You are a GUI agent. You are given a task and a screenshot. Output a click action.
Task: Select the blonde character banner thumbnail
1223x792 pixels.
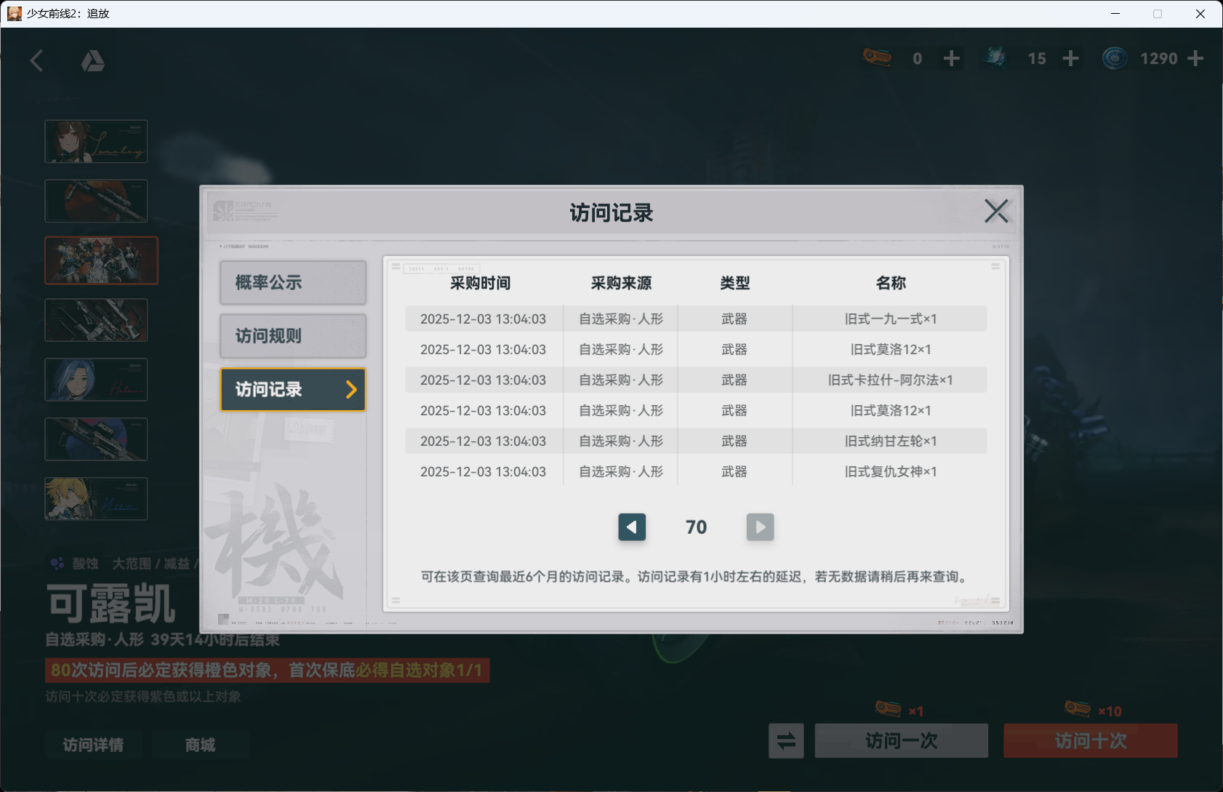point(96,499)
